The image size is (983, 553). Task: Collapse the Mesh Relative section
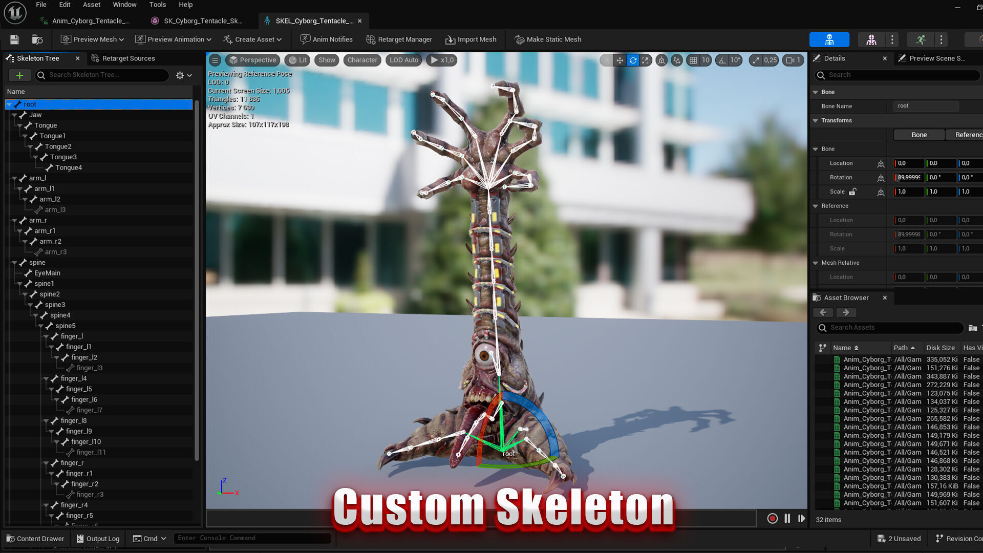coord(816,263)
